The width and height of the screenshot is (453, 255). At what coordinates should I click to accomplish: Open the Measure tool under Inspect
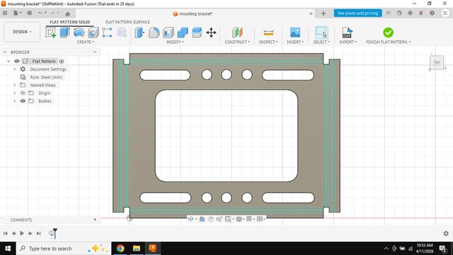tap(268, 33)
